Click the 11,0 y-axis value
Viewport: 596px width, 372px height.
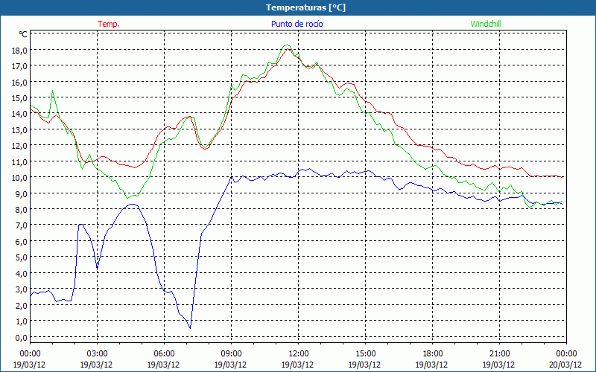pos(20,161)
